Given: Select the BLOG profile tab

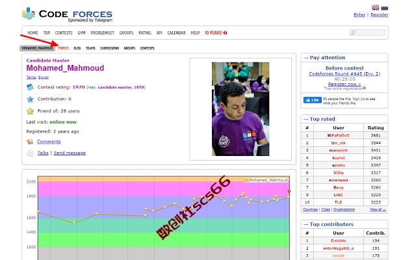Looking at the screenshot, I should pos(77,48).
